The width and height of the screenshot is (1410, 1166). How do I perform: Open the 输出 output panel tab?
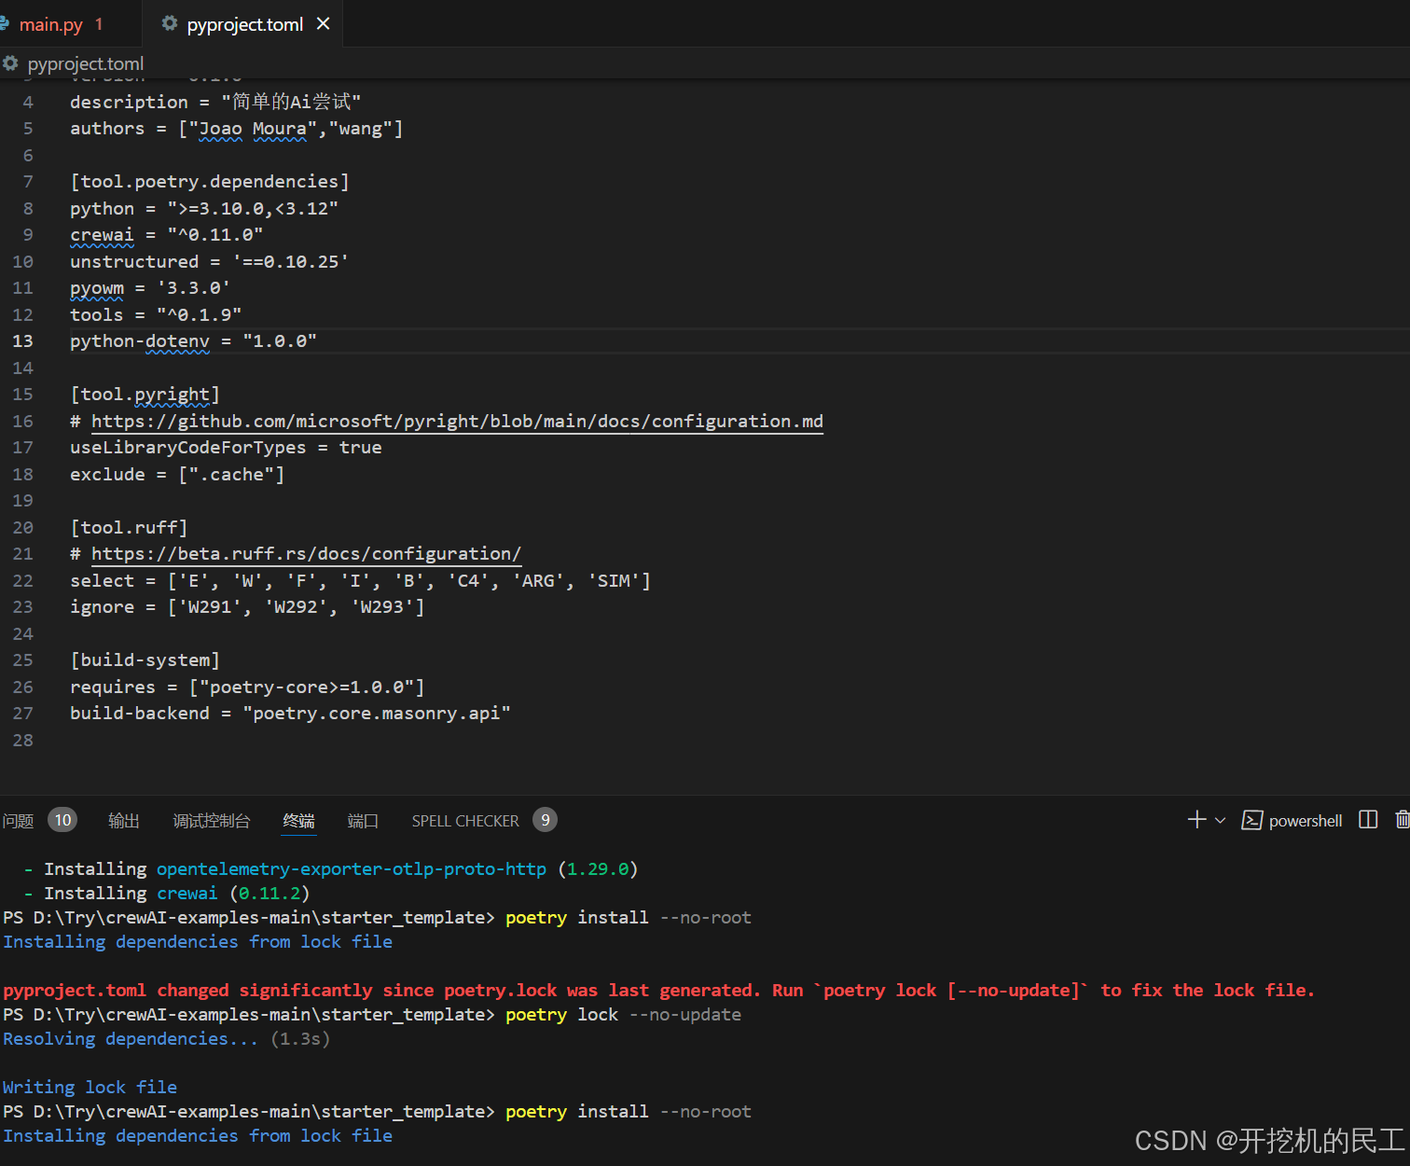point(124,820)
